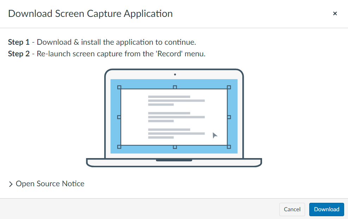This screenshot has width=348, height=219.
Task: Click the laptop base notch in illustration
Action: pyautogui.click(x=174, y=160)
